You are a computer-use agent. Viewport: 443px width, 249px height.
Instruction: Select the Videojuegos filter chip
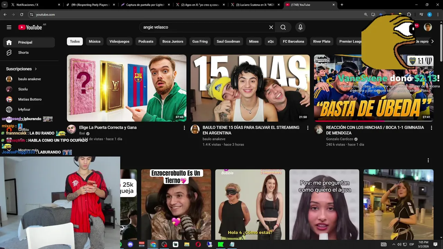coord(119,41)
